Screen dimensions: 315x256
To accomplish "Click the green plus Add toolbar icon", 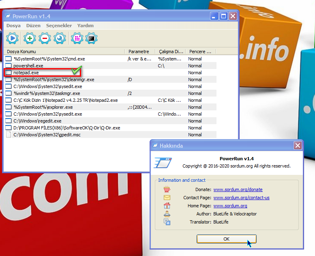I will click(x=30, y=38).
